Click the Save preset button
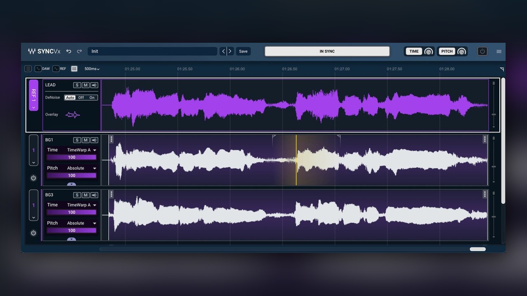This screenshot has width=527, height=296. click(x=243, y=51)
